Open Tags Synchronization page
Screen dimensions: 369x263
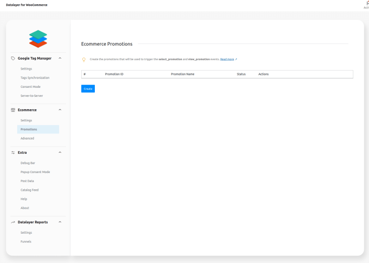(x=35, y=78)
